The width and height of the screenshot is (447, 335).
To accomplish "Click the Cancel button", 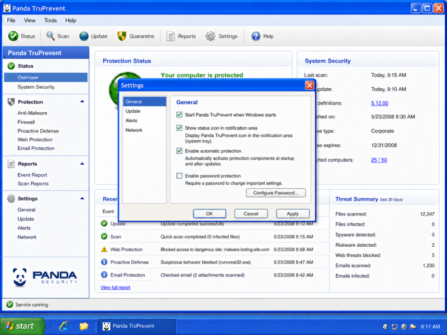I will pos(251,214).
